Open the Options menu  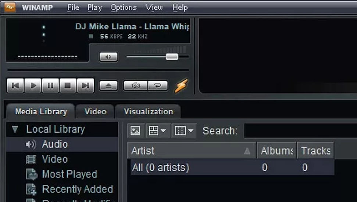coord(124,7)
